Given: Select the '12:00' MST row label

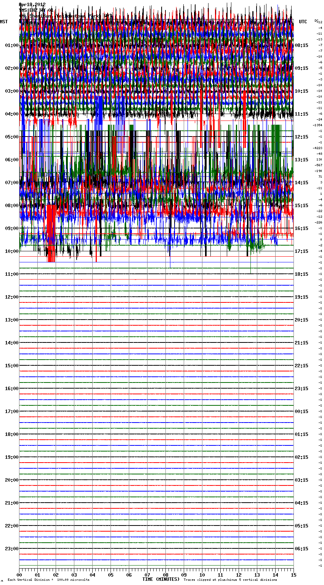Looking at the screenshot, I should tap(12, 297).
